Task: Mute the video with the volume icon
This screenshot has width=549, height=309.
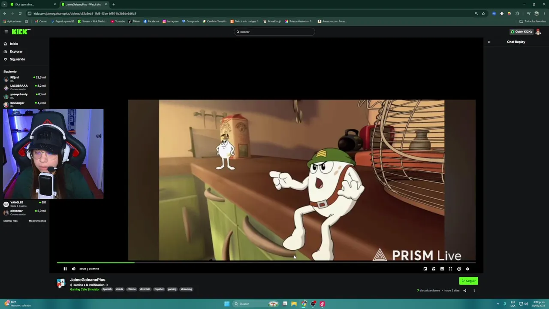Action: (x=73, y=269)
